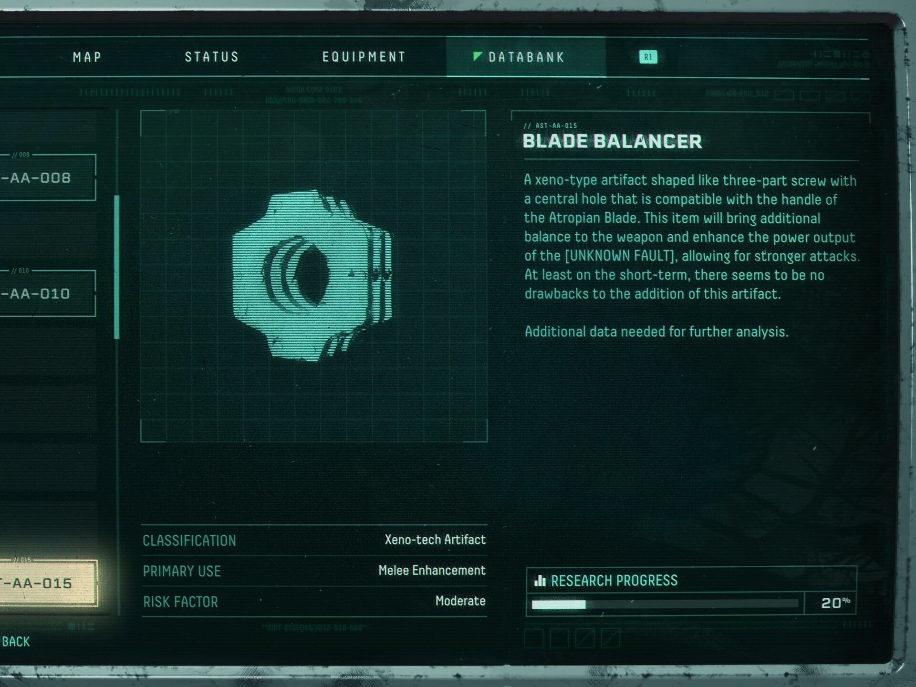916x687 pixels.
Task: Click the bar chart icon next to Research Progress
Action: click(x=540, y=580)
